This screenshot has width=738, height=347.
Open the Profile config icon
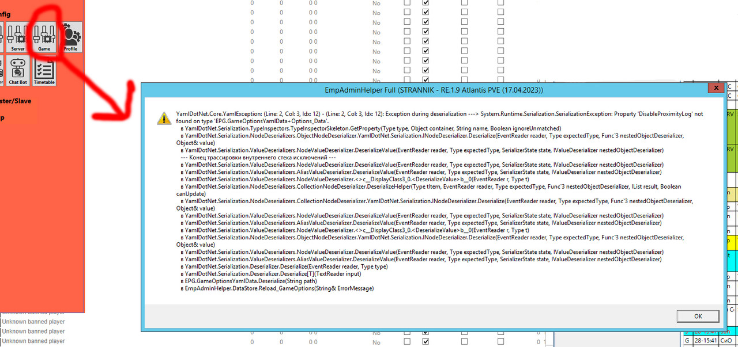coord(70,38)
